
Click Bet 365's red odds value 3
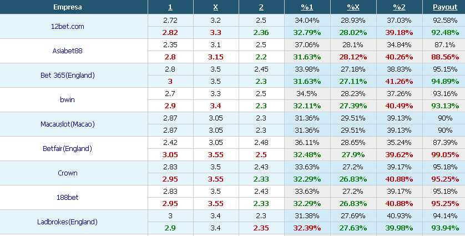170,81
